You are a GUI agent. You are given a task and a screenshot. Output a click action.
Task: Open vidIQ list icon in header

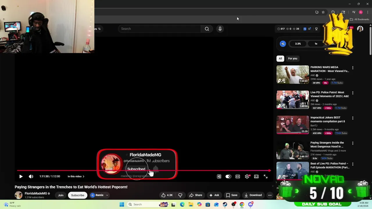pos(310,29)
